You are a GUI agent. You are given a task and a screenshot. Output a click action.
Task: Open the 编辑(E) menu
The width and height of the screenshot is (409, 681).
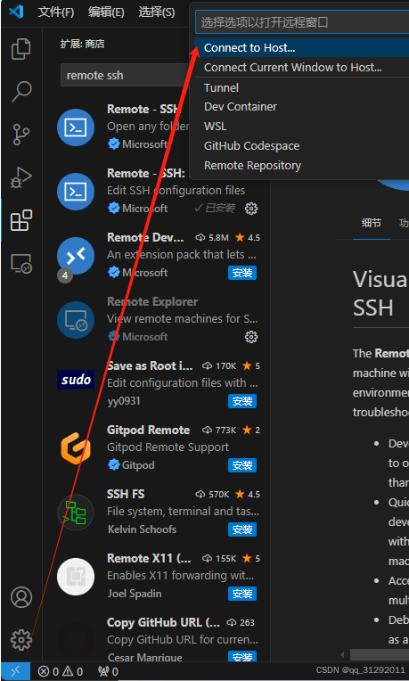(106, 12)
